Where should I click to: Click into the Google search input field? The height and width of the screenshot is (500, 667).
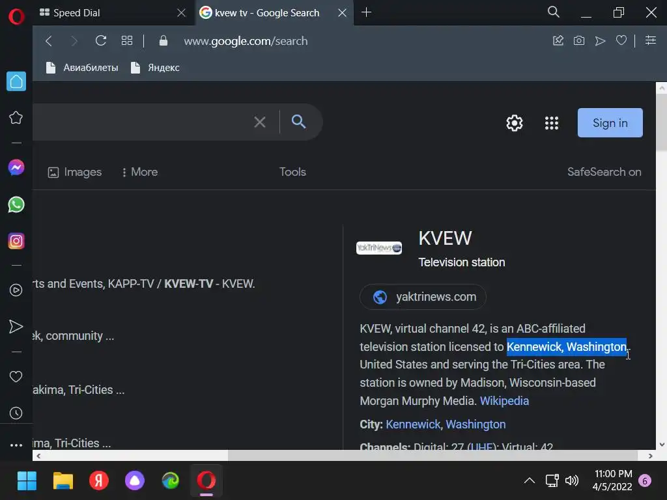(x=141, y=122)
